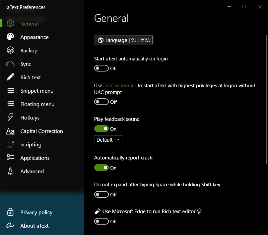
Task: Click the lightbulb hint icon beside Rich text editor
Action: point(199,211)
